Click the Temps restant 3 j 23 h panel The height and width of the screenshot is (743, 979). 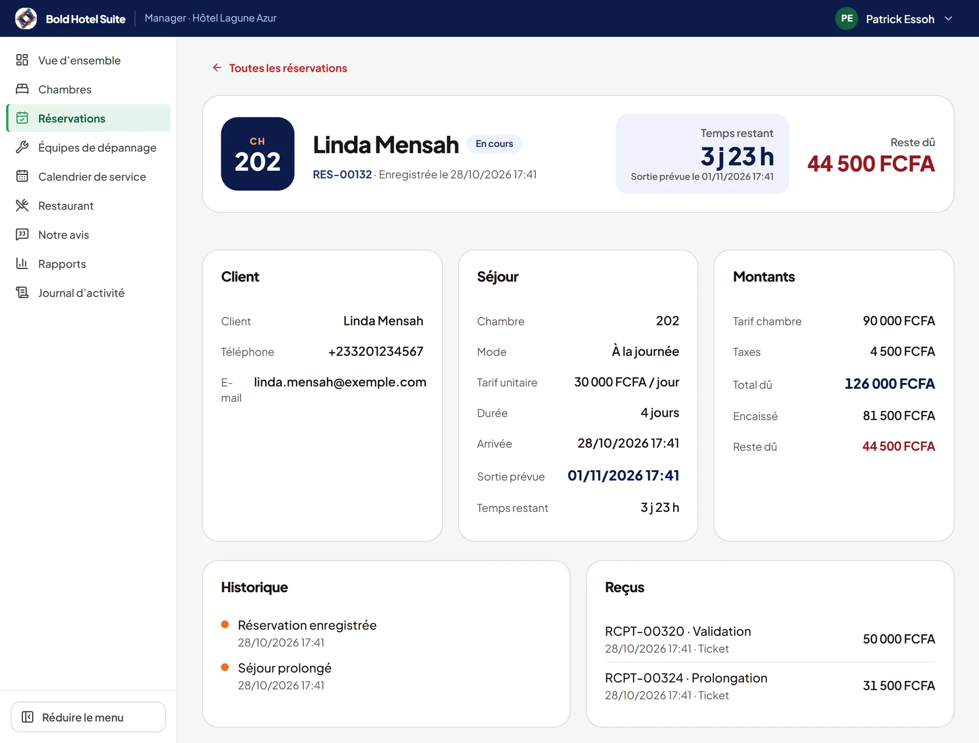point(702,154)
